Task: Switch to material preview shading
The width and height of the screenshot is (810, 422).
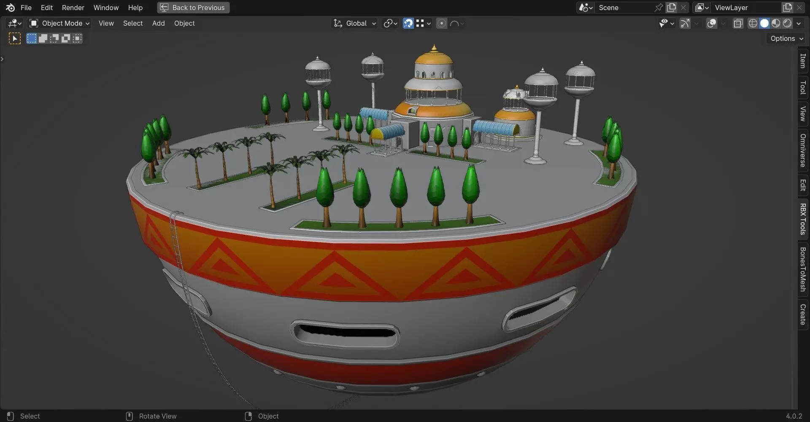Action: (776, 23)
